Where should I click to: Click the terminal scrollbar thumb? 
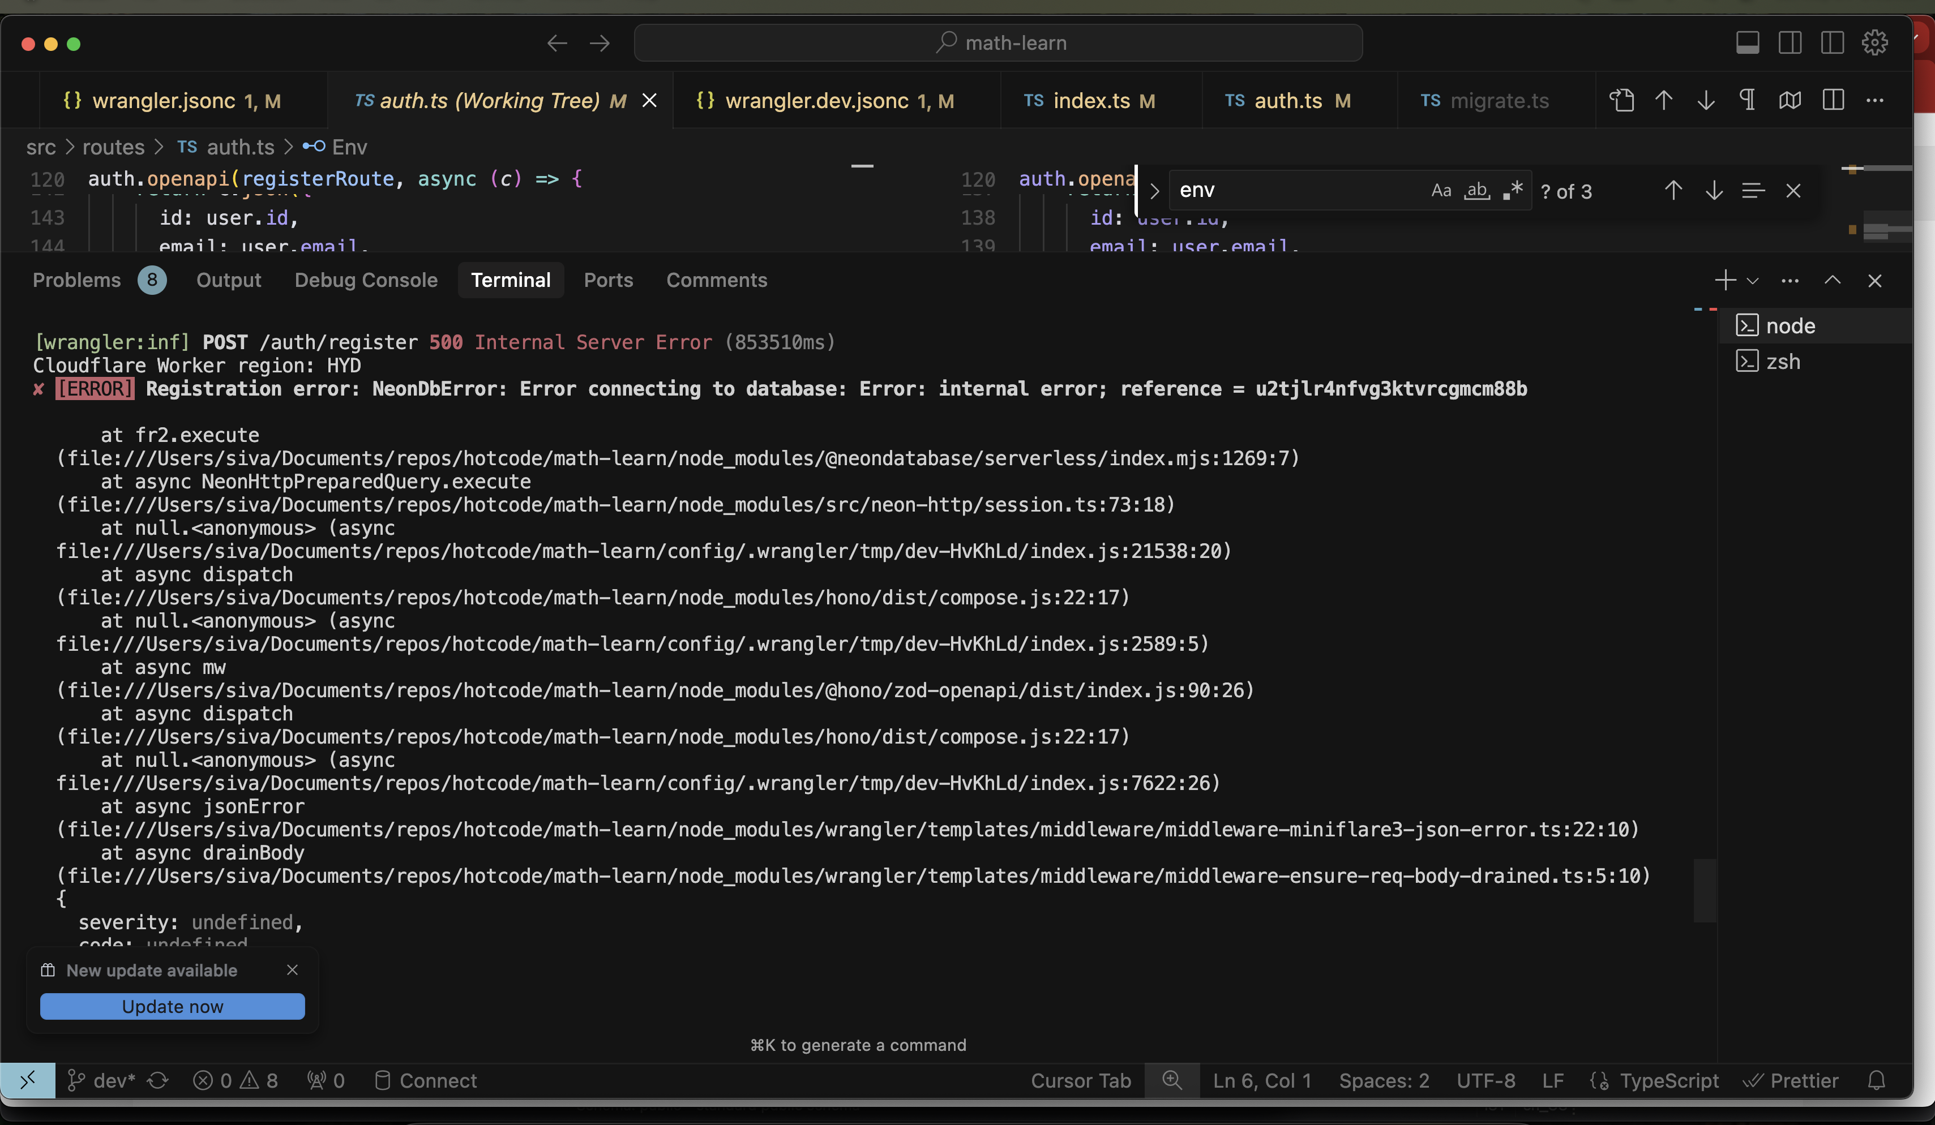pyautogui.click(x=1705, y=890)
